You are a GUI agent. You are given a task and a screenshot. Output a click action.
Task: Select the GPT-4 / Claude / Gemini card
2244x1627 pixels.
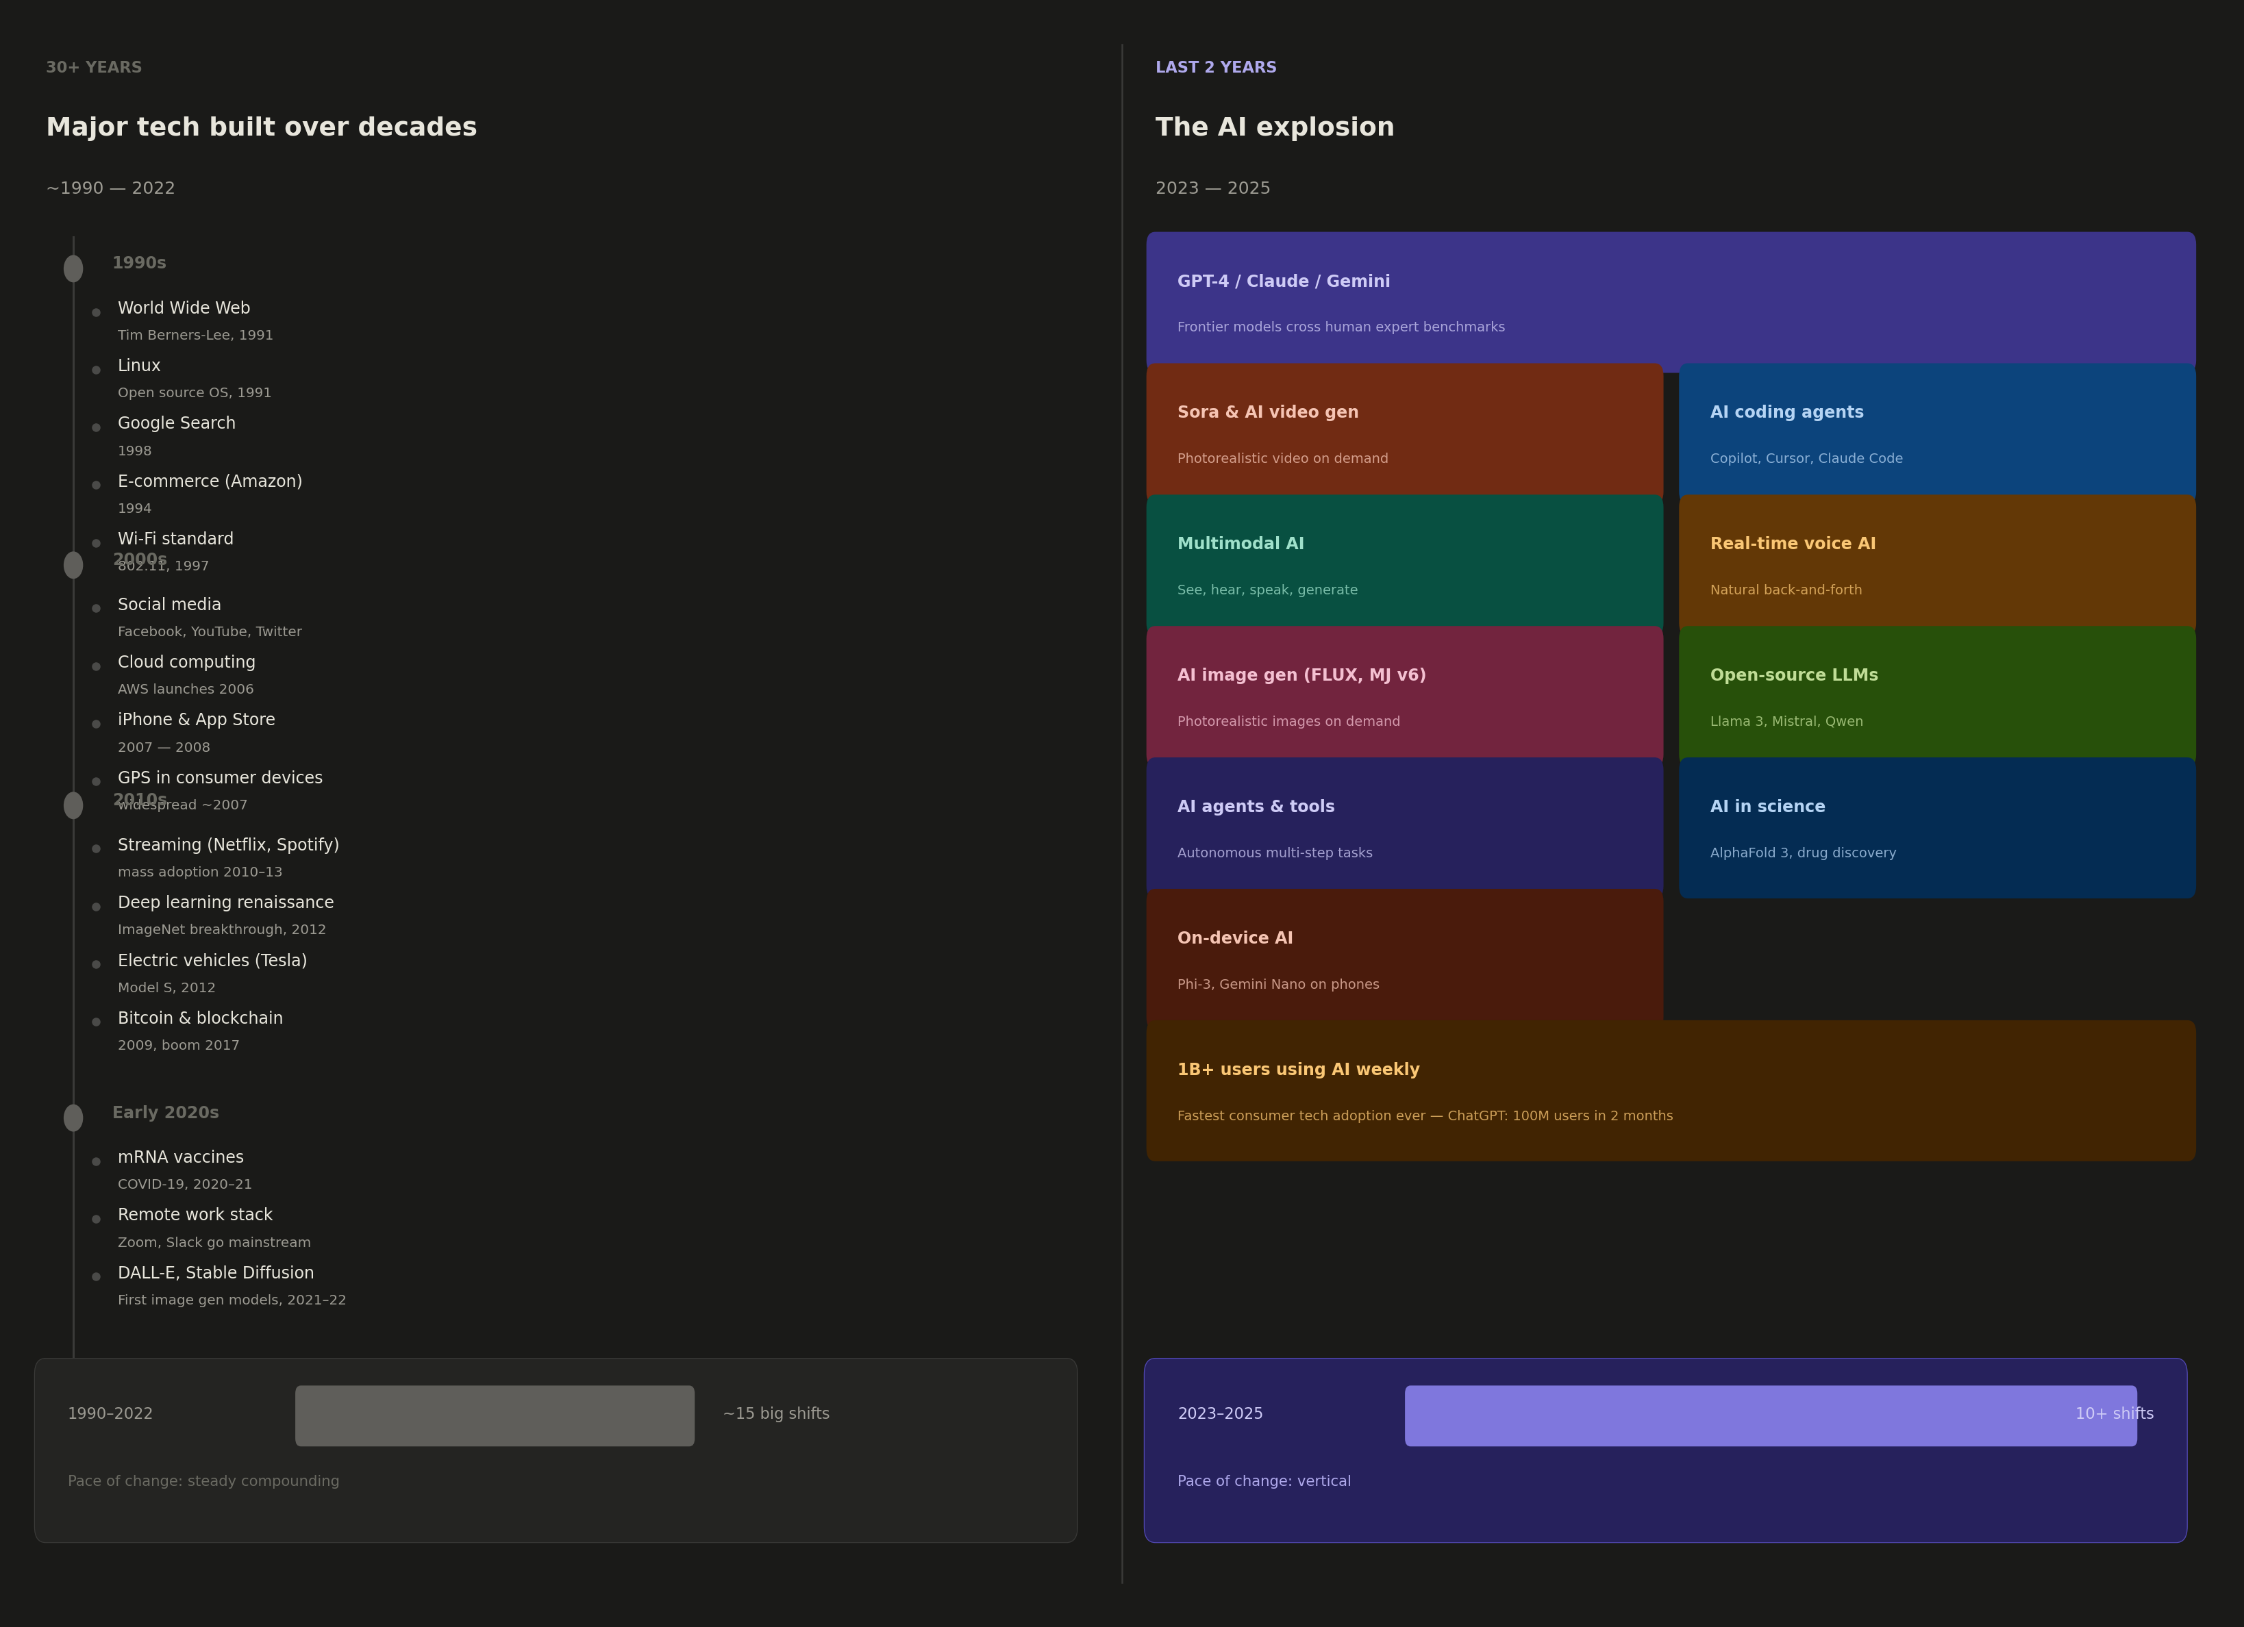tap(1670, 301)
